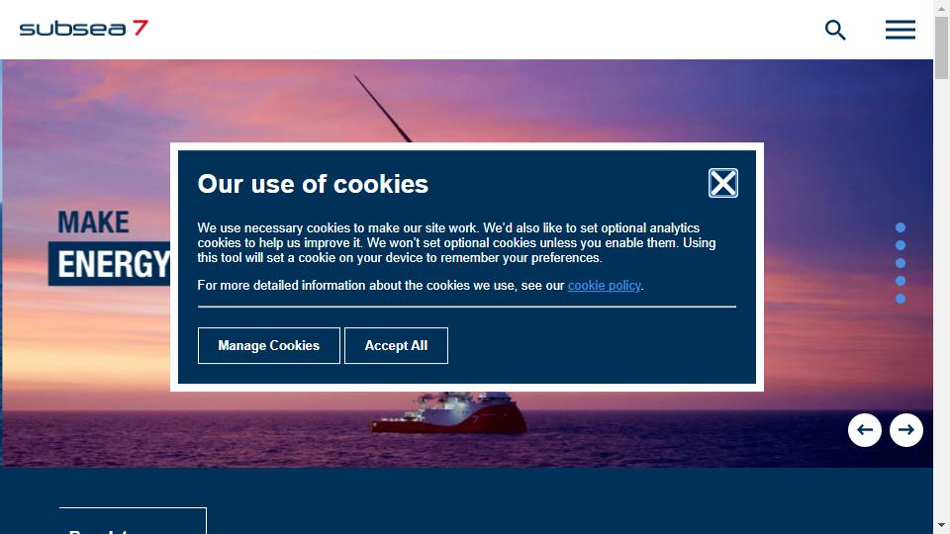Go to the Subsea 7 logo homepage

tap(83, 29)
